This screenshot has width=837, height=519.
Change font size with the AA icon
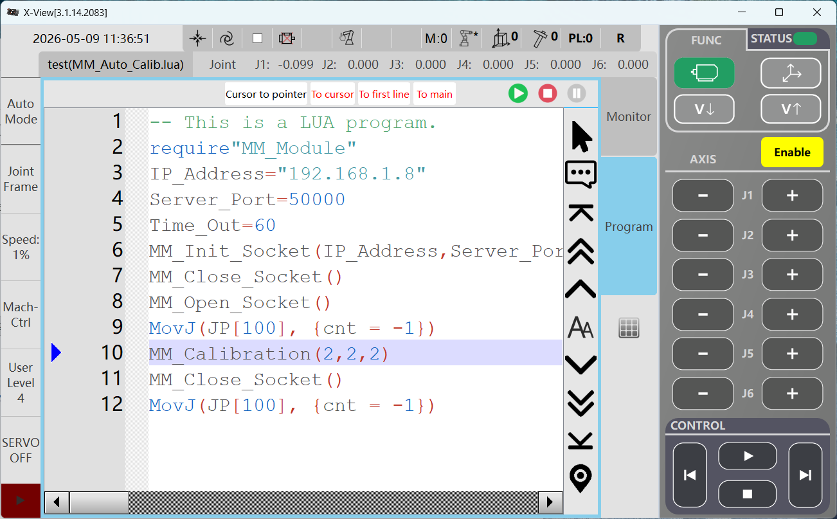pos(581,327)
